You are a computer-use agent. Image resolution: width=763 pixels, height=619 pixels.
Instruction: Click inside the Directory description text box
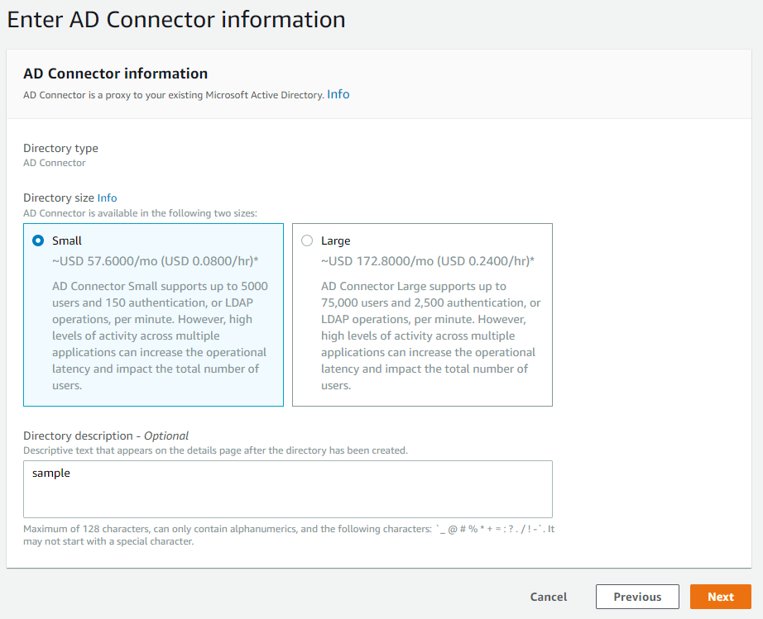coord(288,489)
